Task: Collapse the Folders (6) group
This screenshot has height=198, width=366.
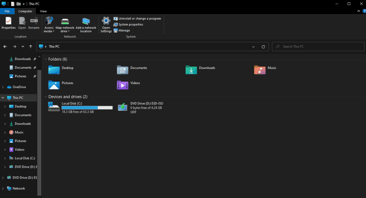Action: pos(46,59)
